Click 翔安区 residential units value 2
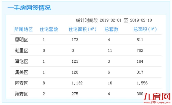 (x=44, y=94)
